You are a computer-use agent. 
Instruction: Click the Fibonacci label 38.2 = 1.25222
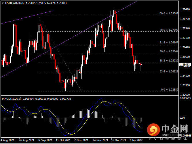pyautogui.click(x=169, y=61)
